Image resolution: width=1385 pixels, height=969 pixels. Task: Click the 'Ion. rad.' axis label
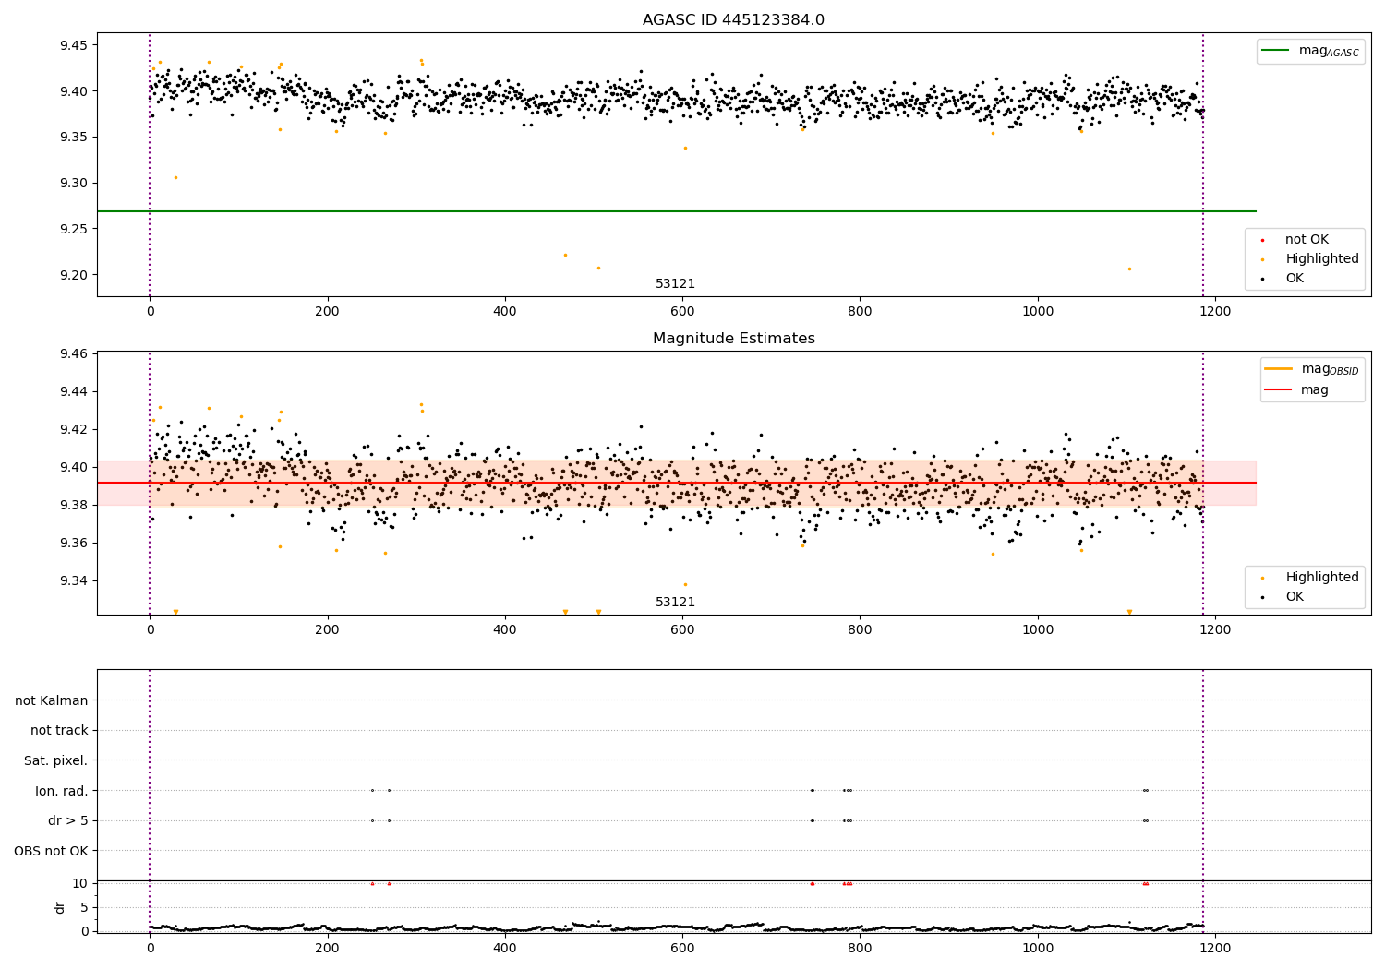click(62, 791)
